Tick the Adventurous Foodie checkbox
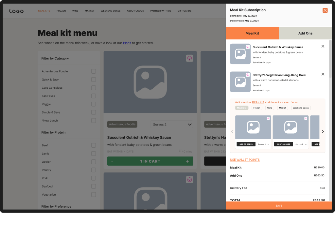 coord(94,71)
